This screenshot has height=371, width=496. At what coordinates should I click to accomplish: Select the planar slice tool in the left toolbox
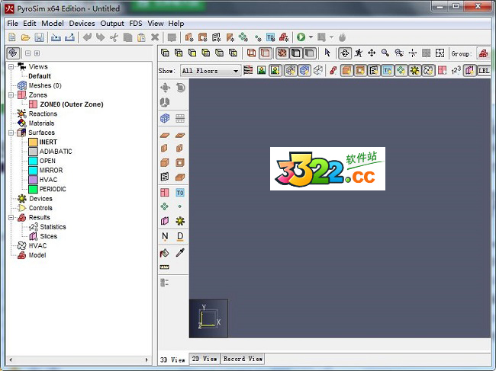(x=165, y=221)
